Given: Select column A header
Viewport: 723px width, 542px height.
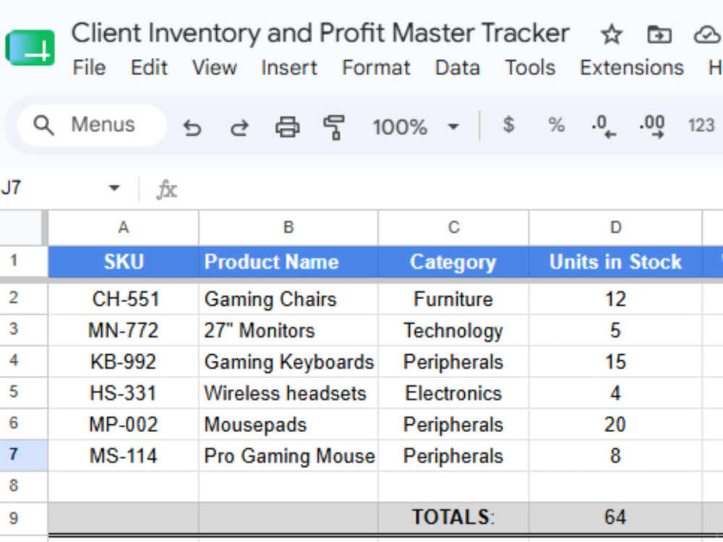Looking at the screenshot, I should point(124,227).
